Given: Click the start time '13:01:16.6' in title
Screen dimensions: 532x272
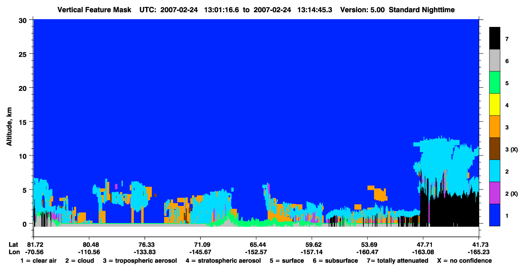Looking at the screenshot, I should (221, 10).
